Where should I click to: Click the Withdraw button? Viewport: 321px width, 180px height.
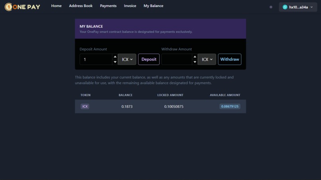click(229, 59)
